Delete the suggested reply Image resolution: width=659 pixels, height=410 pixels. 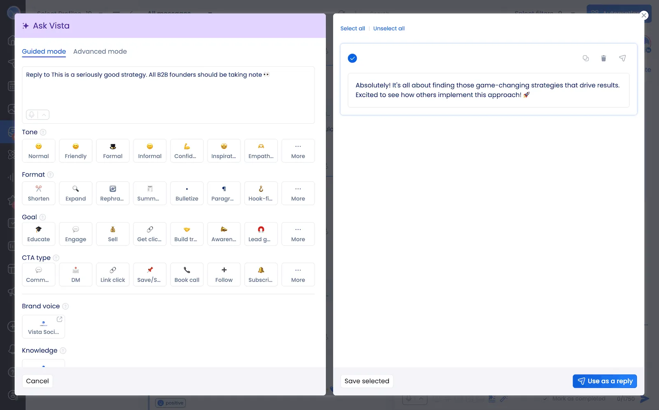click(x=604, y=58)
